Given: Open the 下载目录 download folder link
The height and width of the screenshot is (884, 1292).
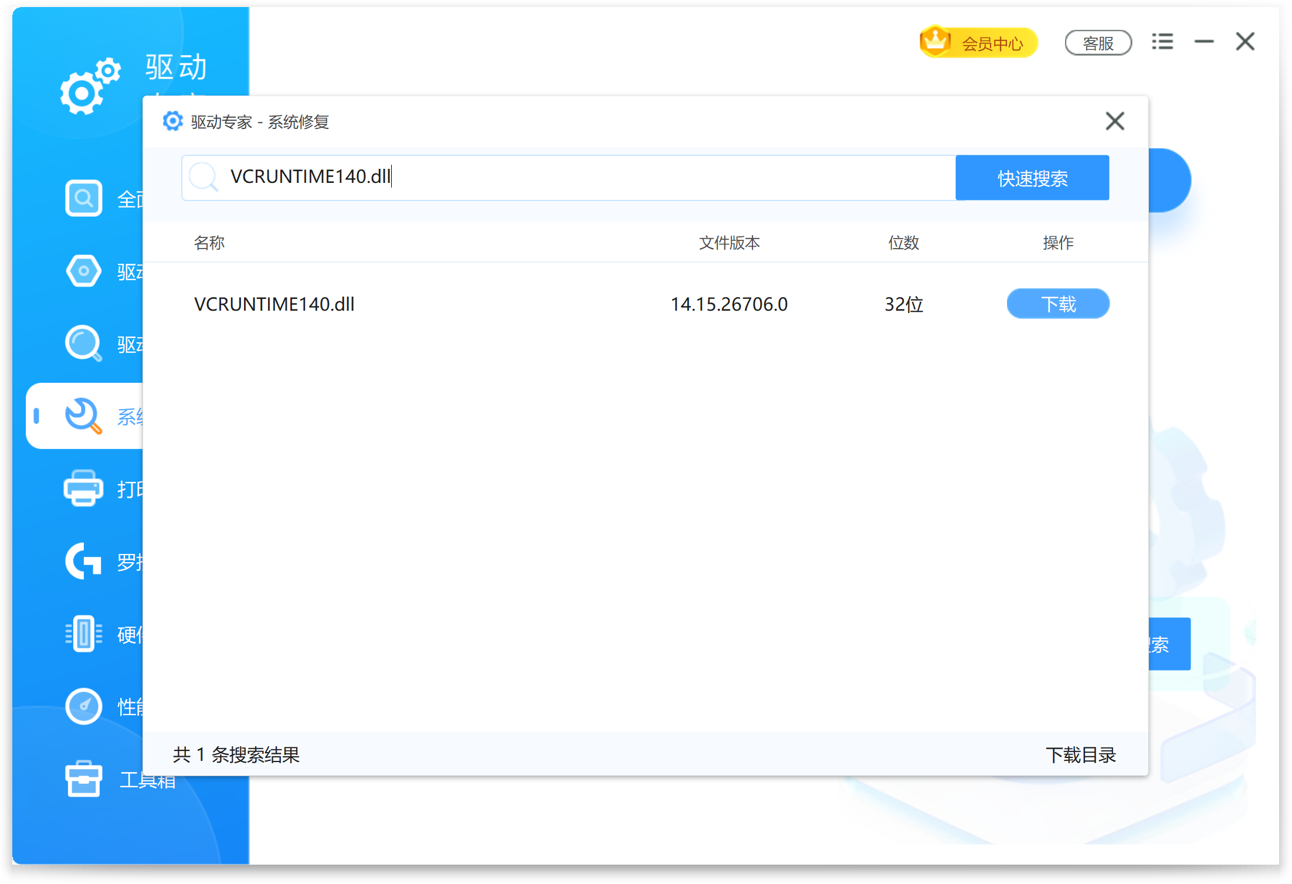Looking at the screenshot, I should (x=1080, y=754).
